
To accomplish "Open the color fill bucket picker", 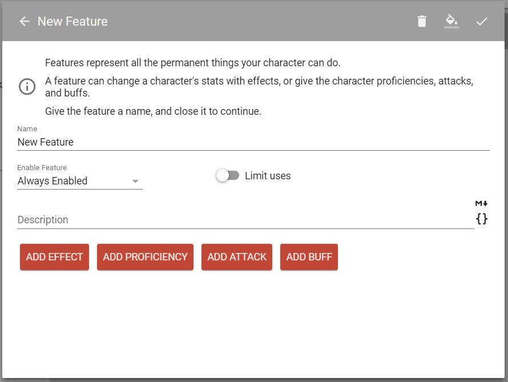I will pos(451,22).
